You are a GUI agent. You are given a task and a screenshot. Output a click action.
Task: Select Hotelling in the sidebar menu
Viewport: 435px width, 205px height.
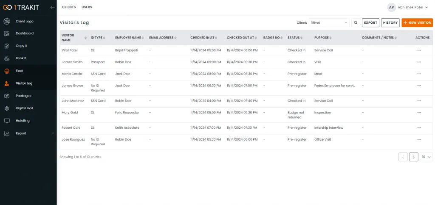pos(23,121)
